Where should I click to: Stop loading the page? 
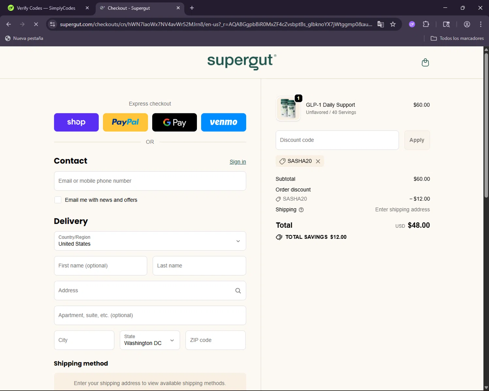click(x=36, y=24)
